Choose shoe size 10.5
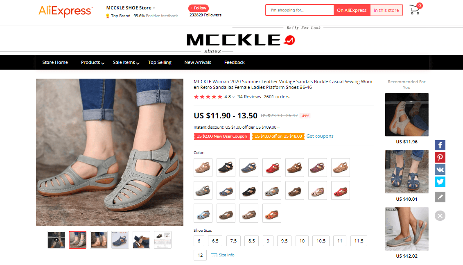The height and width of the screenshot is (265, 463). click(x=321, y=241)
